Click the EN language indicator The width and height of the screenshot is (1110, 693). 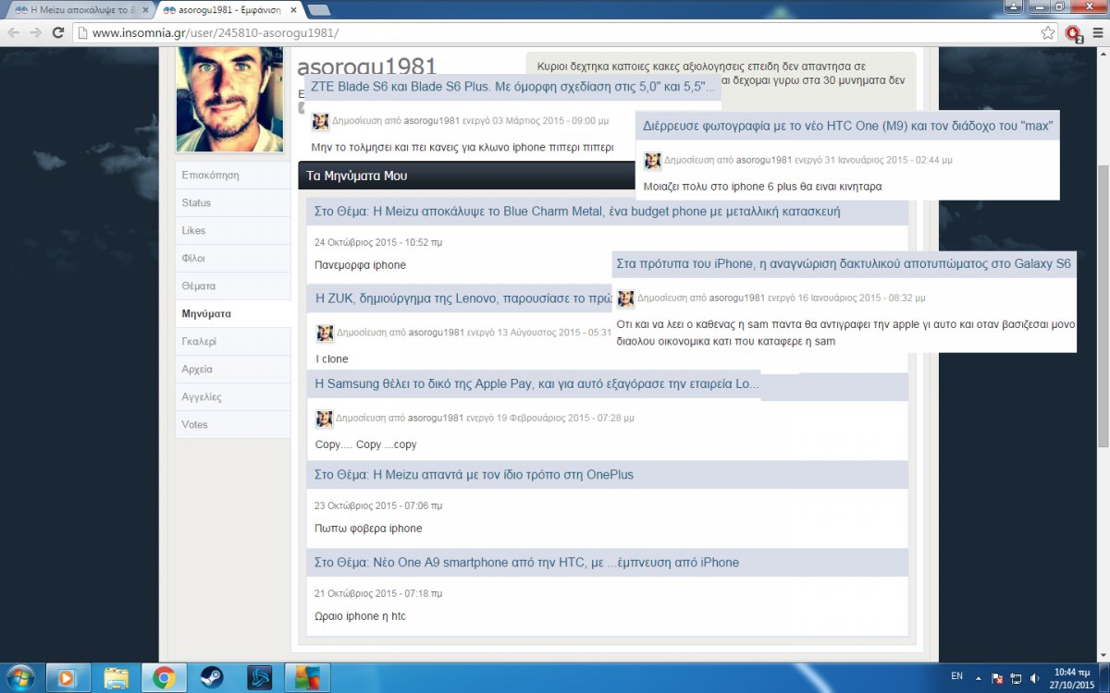click(x=956, y=677)
